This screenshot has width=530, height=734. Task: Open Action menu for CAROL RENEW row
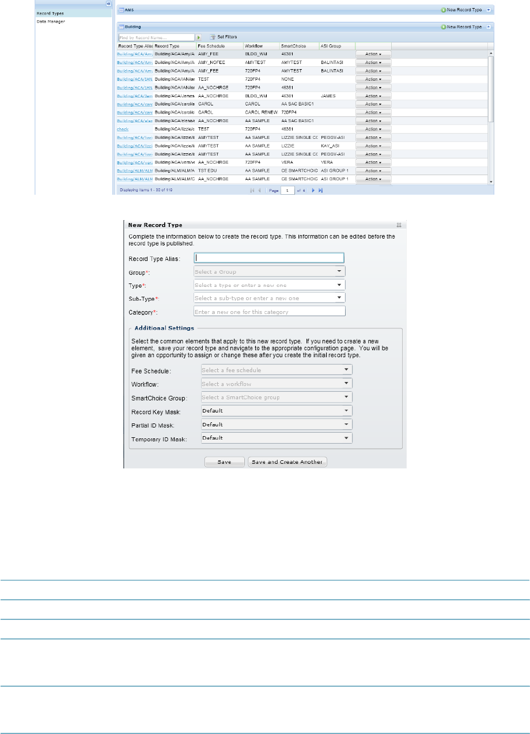pyautogui.click(x=373, y=112)
